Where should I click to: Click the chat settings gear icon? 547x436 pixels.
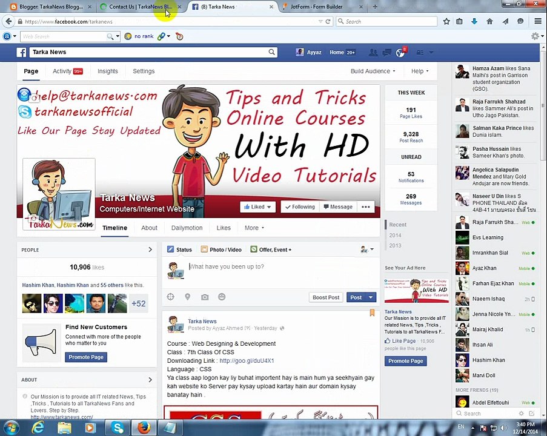(521, 414)
